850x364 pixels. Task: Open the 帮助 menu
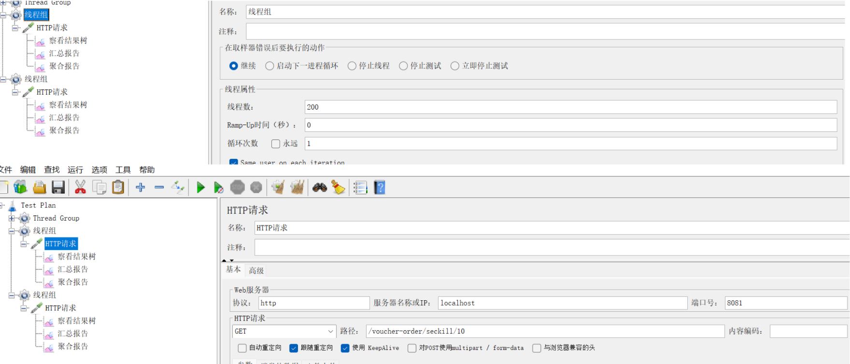pos(147,169)
